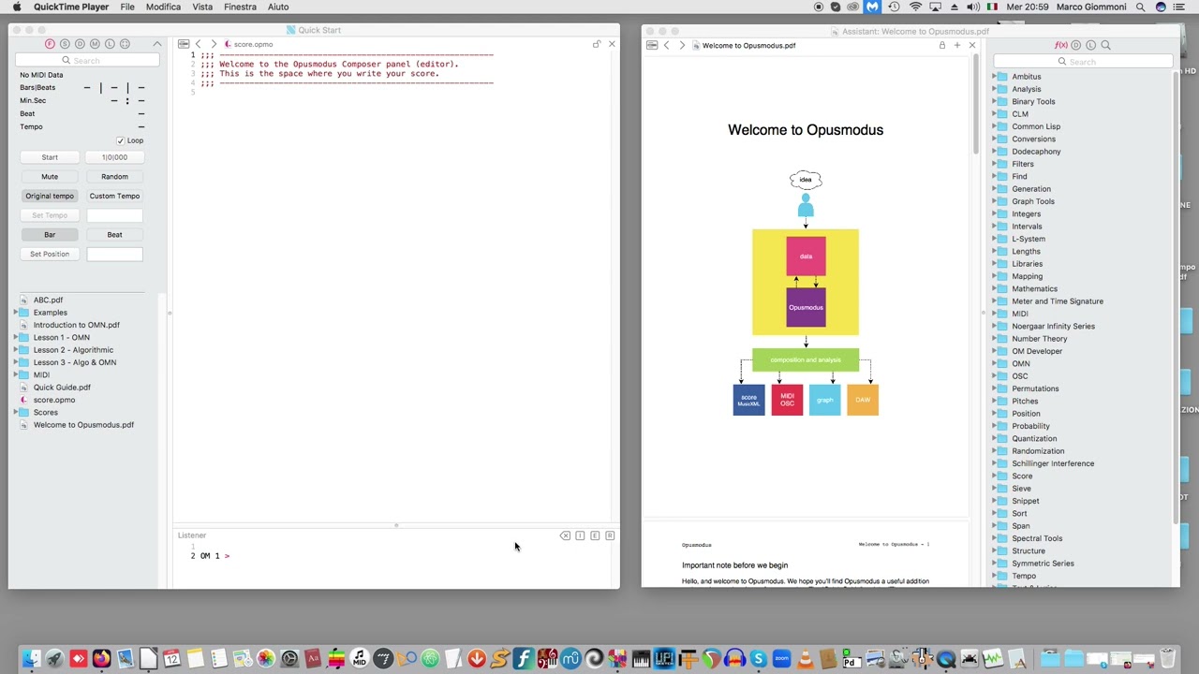
Task: Select the f(x) functions icon in the Assistant sidebar
Action: pyautogui.click(x=1060, y=45)
